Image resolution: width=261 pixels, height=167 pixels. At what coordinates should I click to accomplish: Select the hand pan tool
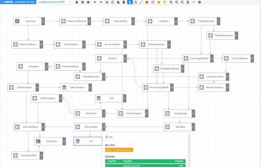[x=135, y=2]
